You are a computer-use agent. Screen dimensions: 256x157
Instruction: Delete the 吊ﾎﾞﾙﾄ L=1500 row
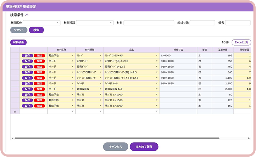click(x=39, y=100)
